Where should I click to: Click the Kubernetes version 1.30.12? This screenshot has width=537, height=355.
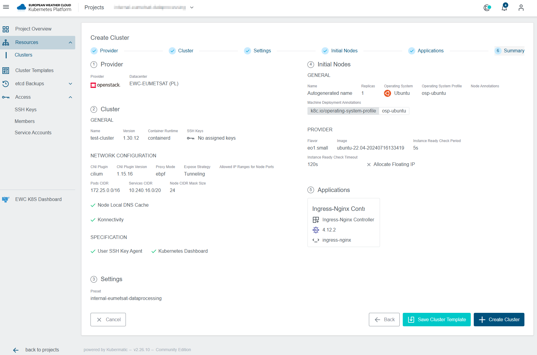131,138
